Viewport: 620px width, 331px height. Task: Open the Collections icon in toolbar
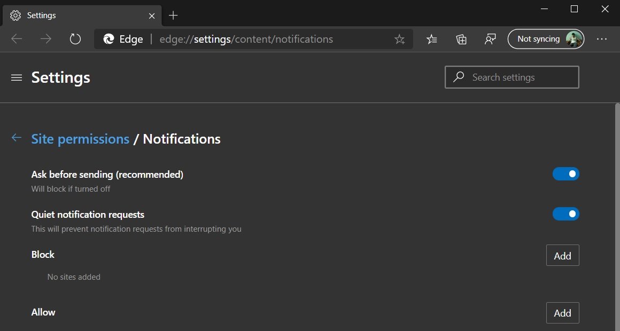pyautogui.click(x=461, y=39)
